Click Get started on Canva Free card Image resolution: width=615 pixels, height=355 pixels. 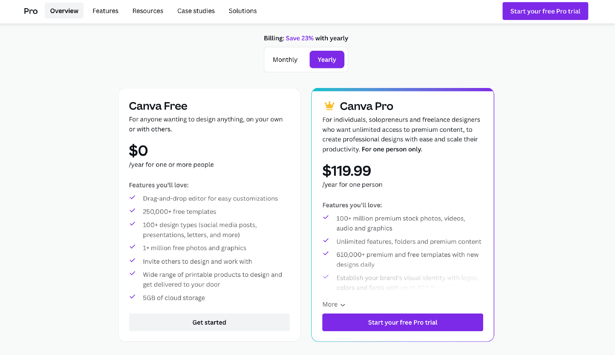(x=209, y=322)
